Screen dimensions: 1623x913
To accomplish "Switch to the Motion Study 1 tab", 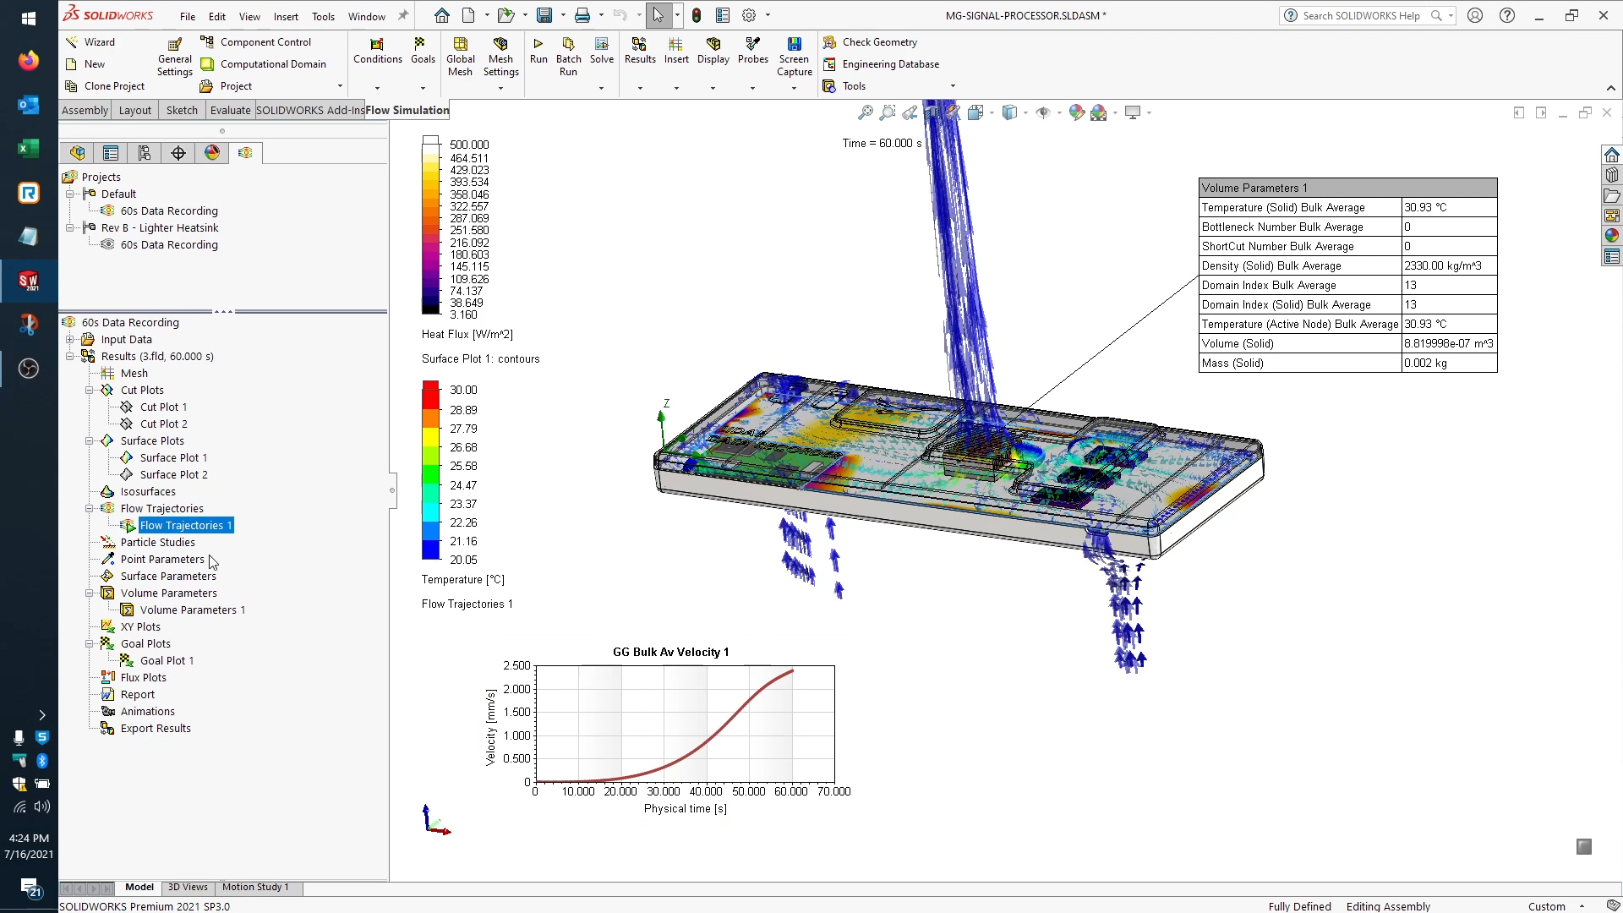I will point(255,887).
